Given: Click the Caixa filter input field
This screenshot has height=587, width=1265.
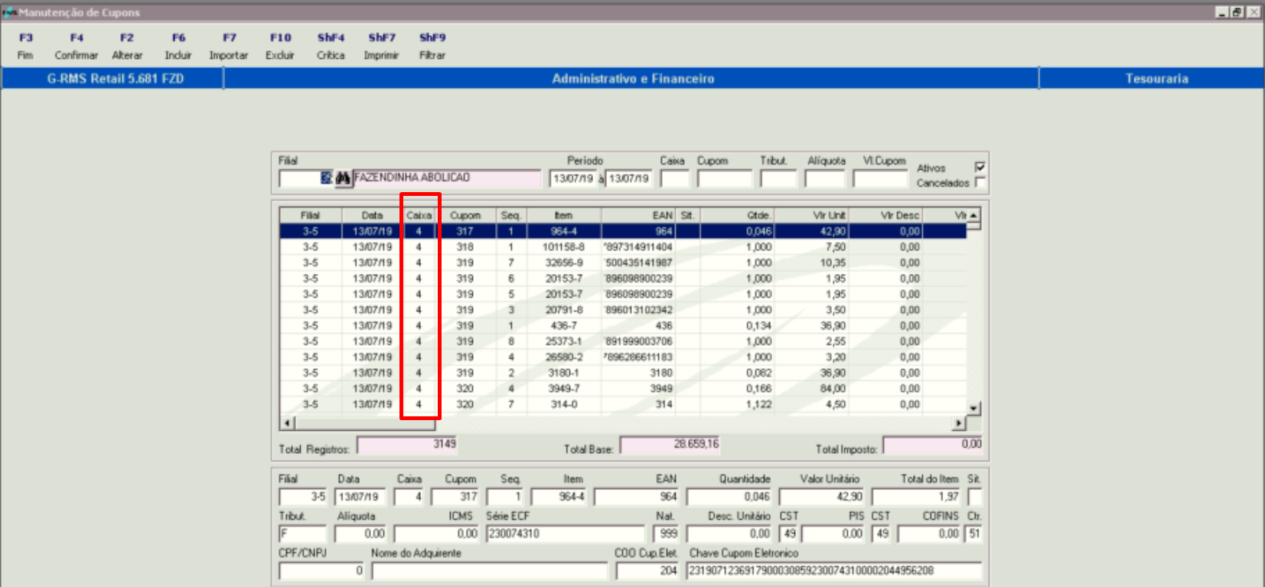Looking at the screenshot, I should click(x=675, y=178).
